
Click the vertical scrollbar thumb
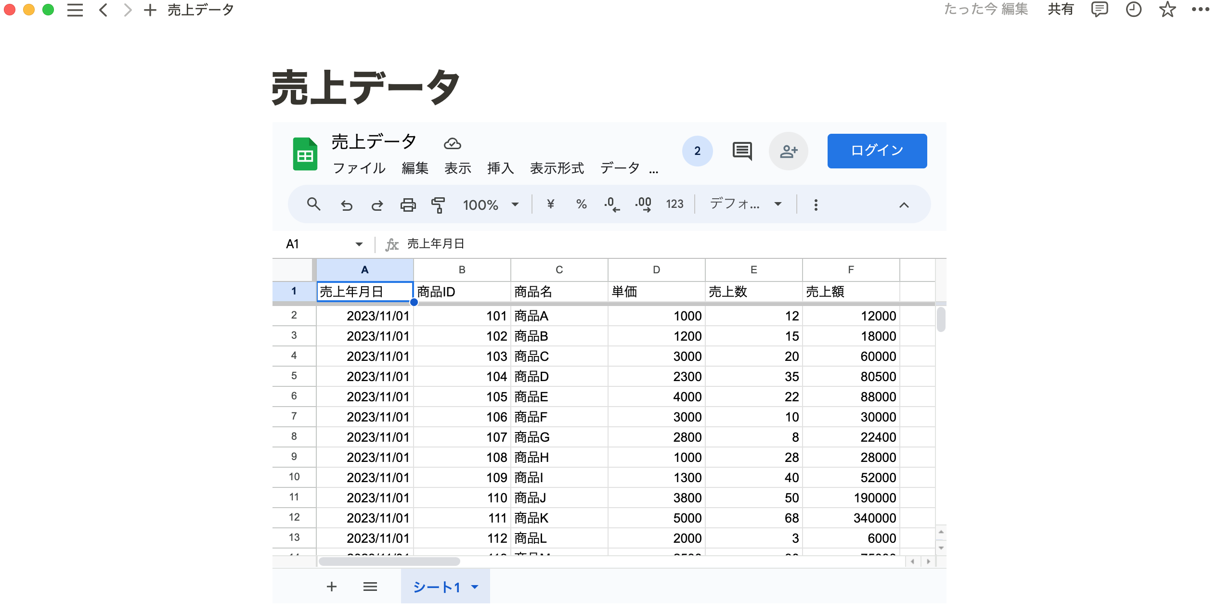point(941,319)
